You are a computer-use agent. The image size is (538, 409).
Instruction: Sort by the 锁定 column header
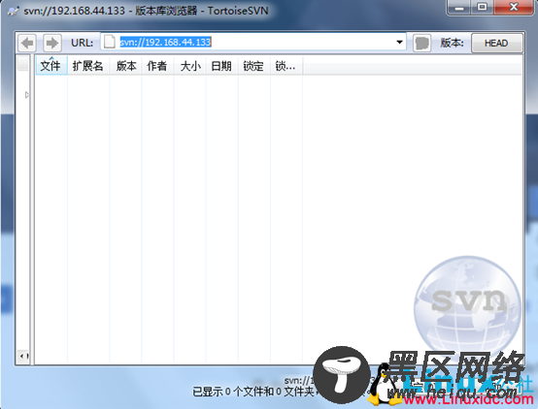click(253, 66)
